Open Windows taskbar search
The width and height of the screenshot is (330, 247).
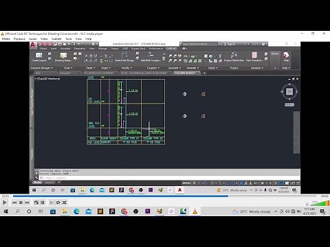[x=17, y=211]
